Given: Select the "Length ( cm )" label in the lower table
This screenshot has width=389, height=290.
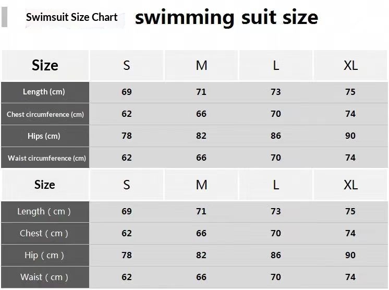Looking at the screenshot, I should click(44, 211).
